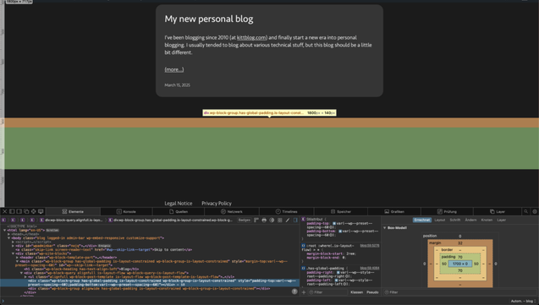Add a new style rule with plus icon
The height and width of the screenshot is (305, 539).
coord(304,292)
